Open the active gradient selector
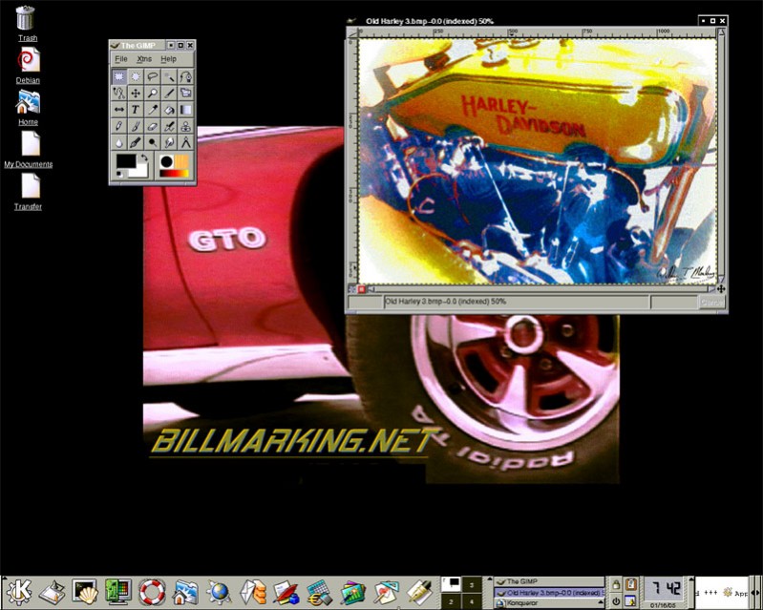763x610 pixels. click(174, 173)
